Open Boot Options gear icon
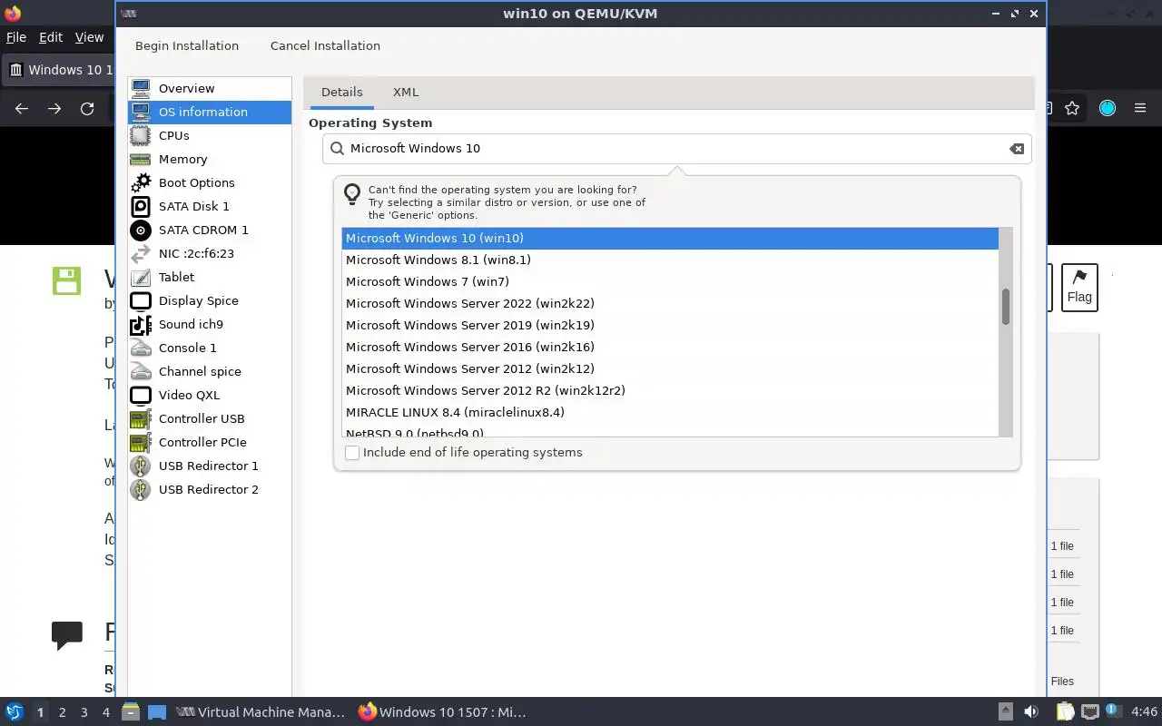The width and height of the screenshot is (1162, 726). 141,182
